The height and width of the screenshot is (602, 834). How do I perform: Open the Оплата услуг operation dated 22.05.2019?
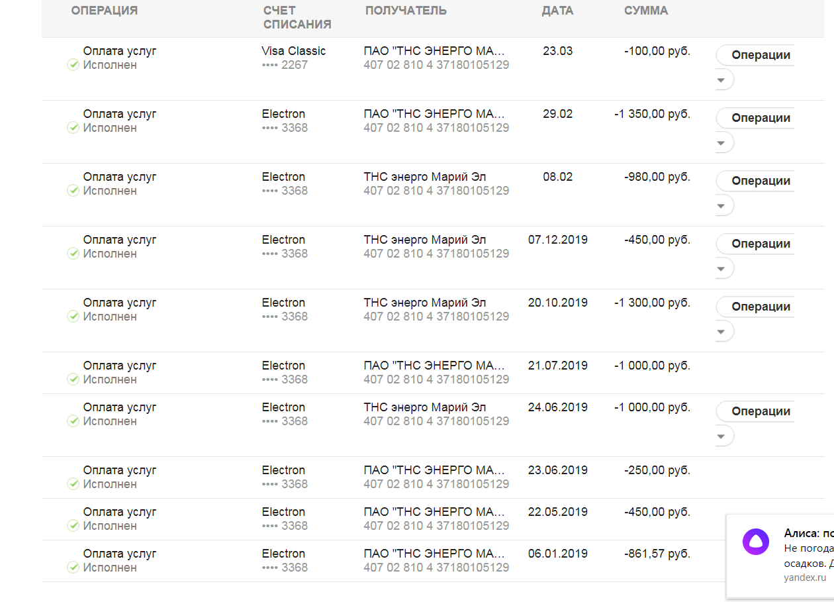tap(120, 512)
